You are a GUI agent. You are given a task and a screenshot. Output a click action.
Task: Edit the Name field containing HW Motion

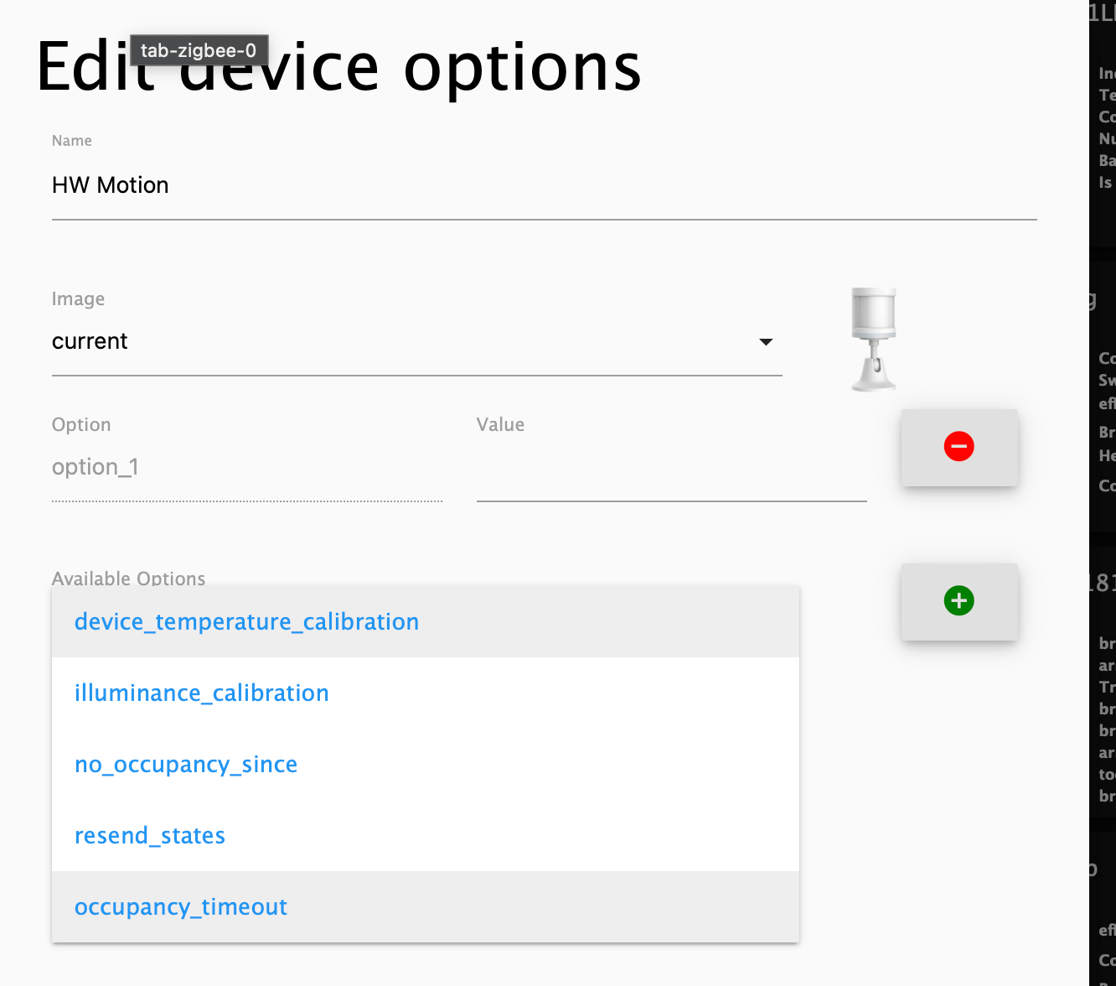click(x=543, y=185)
